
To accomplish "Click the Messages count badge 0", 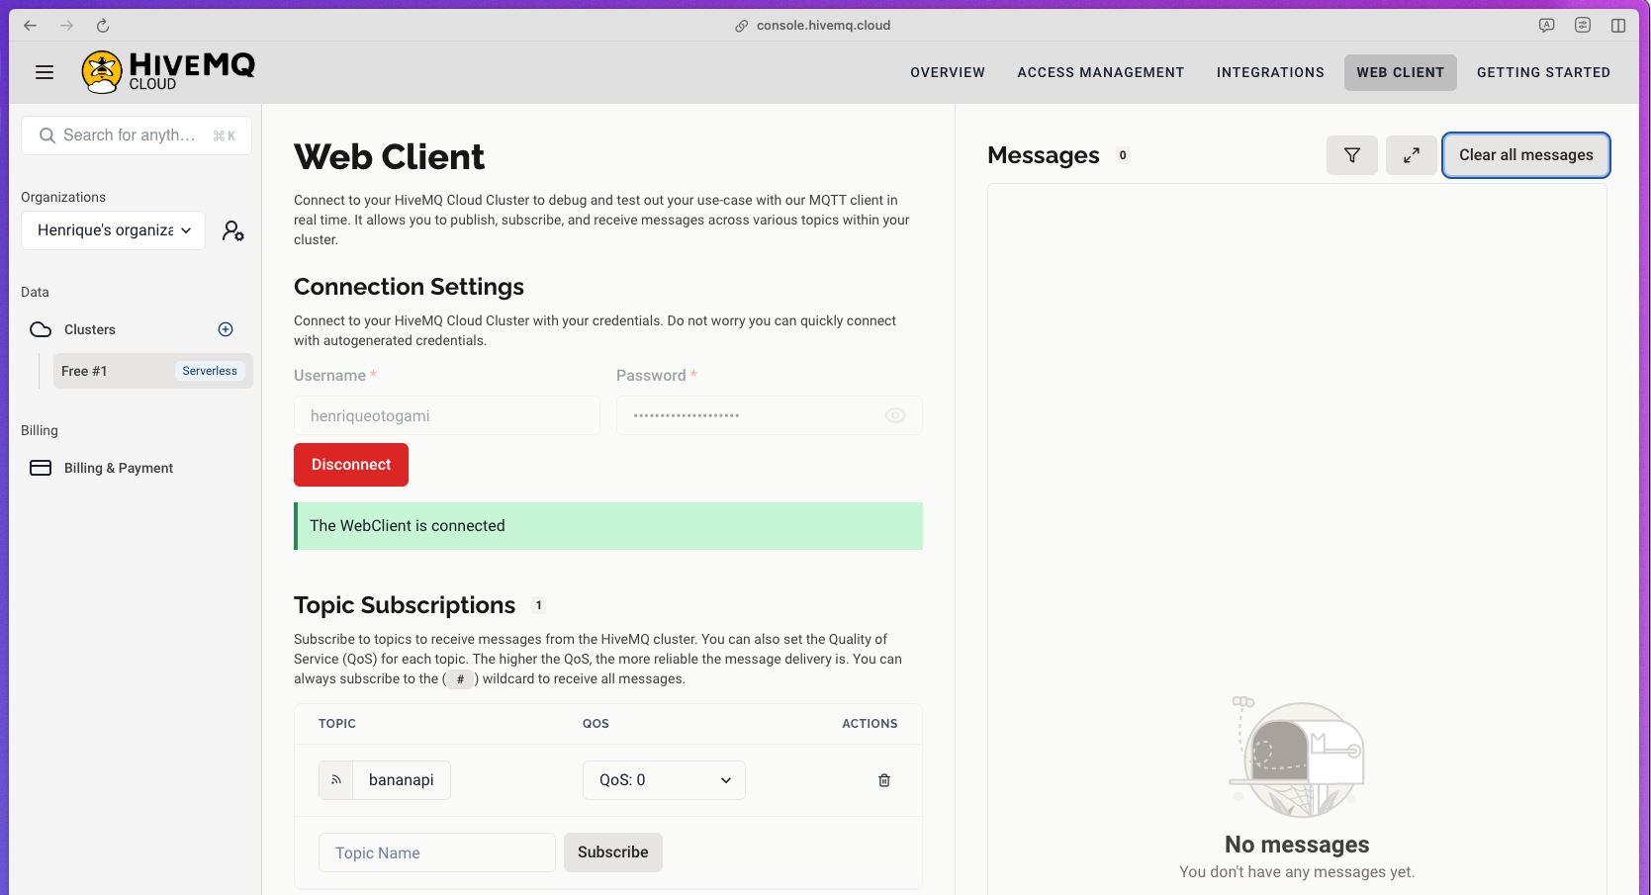I will click(x=1123, y=155).
